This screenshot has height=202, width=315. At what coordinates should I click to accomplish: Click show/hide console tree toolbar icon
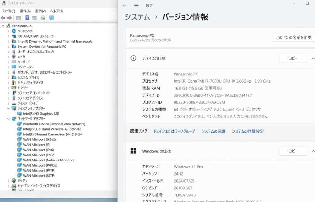click(x=19, y=18)
